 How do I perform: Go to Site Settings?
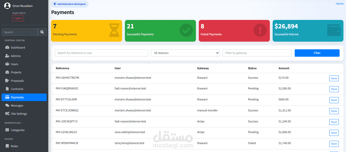pyautogui.click(x=24, y=114)
